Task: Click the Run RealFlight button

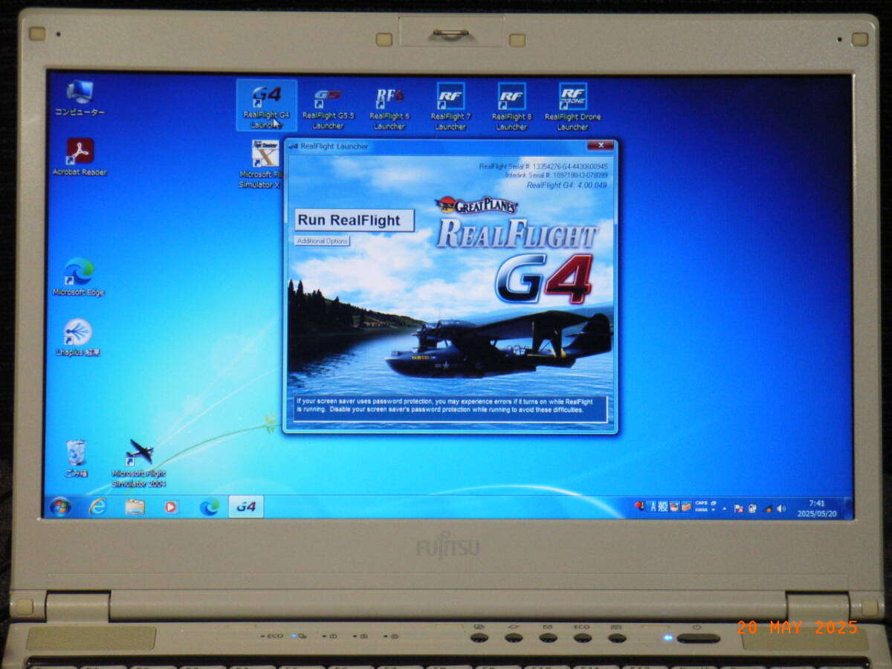Action: point(355,220)
